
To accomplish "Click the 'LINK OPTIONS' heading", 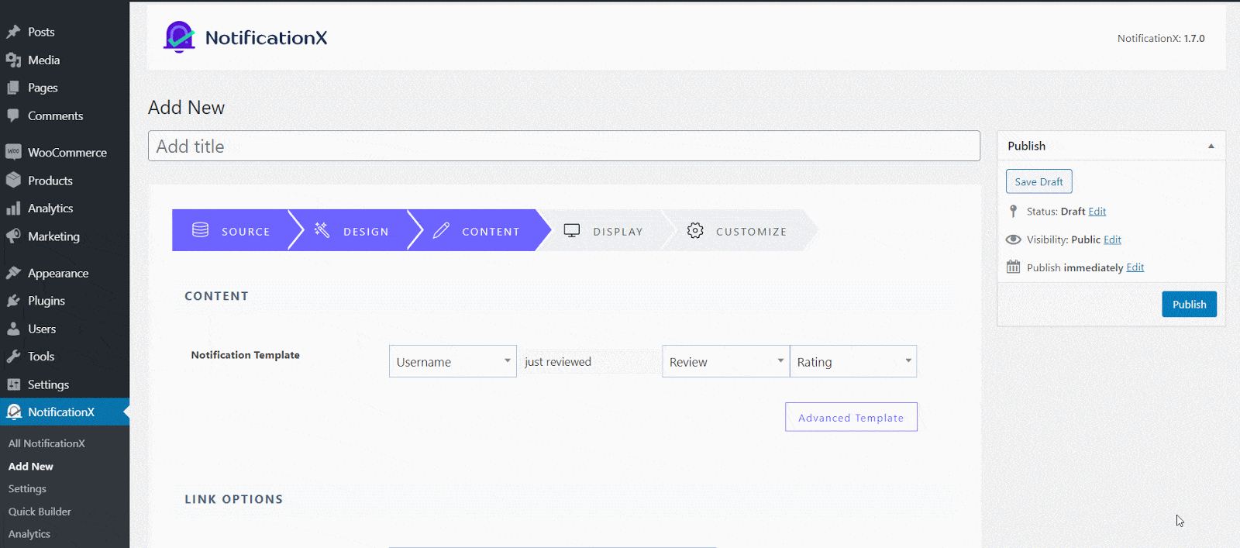I will 233,499.
